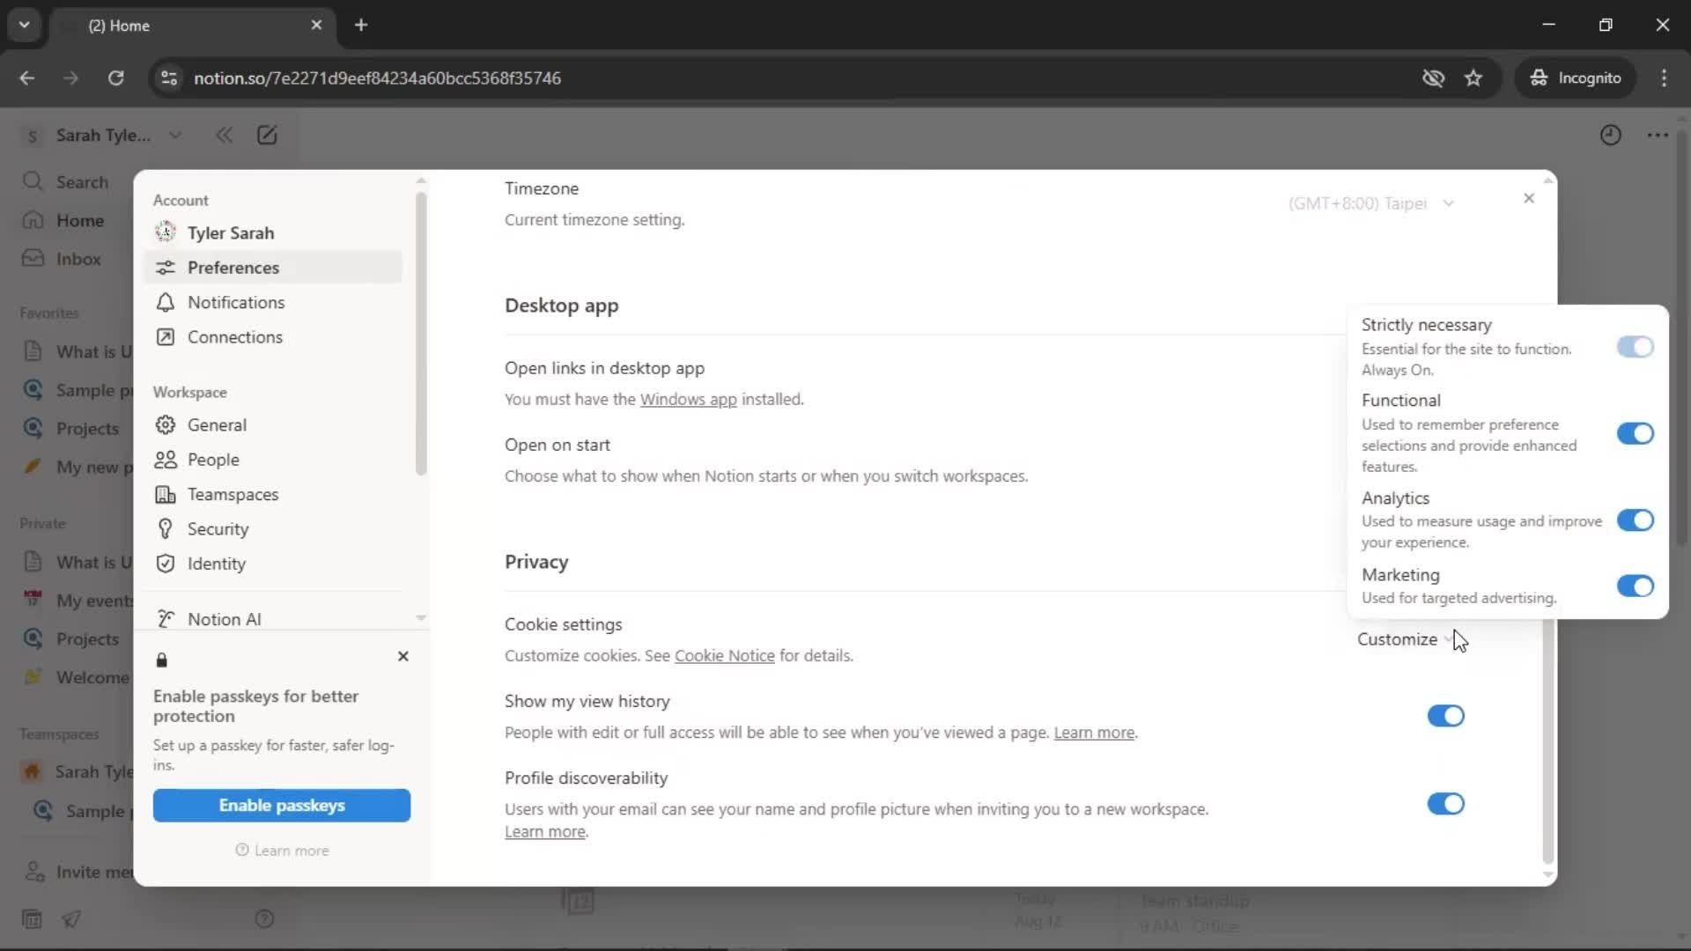The image size is (1691, 951).
Task: Click the Tyler Sarah avatar icon
Action: click(165, 232)
